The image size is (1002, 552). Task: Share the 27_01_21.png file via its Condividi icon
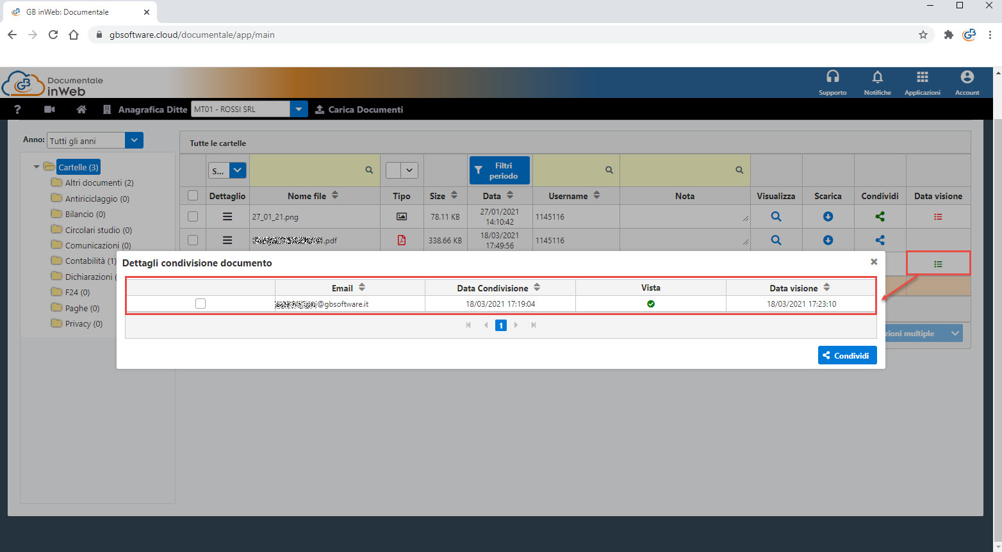(880, 217)
